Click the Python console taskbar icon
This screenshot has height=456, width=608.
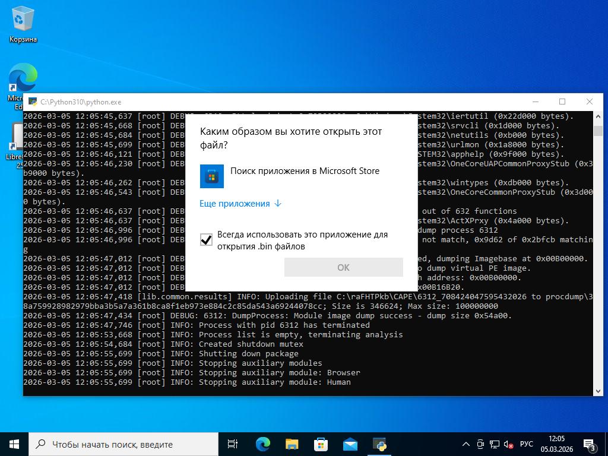point(379,444)
